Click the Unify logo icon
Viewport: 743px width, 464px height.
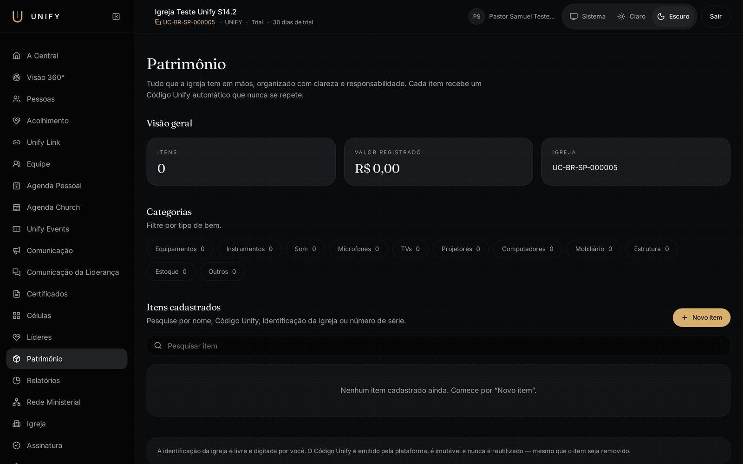[17, 17]
